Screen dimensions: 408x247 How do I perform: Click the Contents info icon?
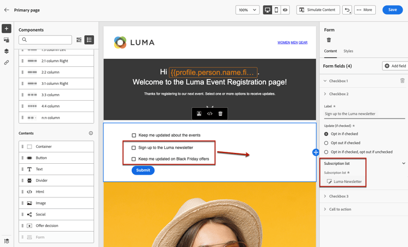(x=91, y=133)
